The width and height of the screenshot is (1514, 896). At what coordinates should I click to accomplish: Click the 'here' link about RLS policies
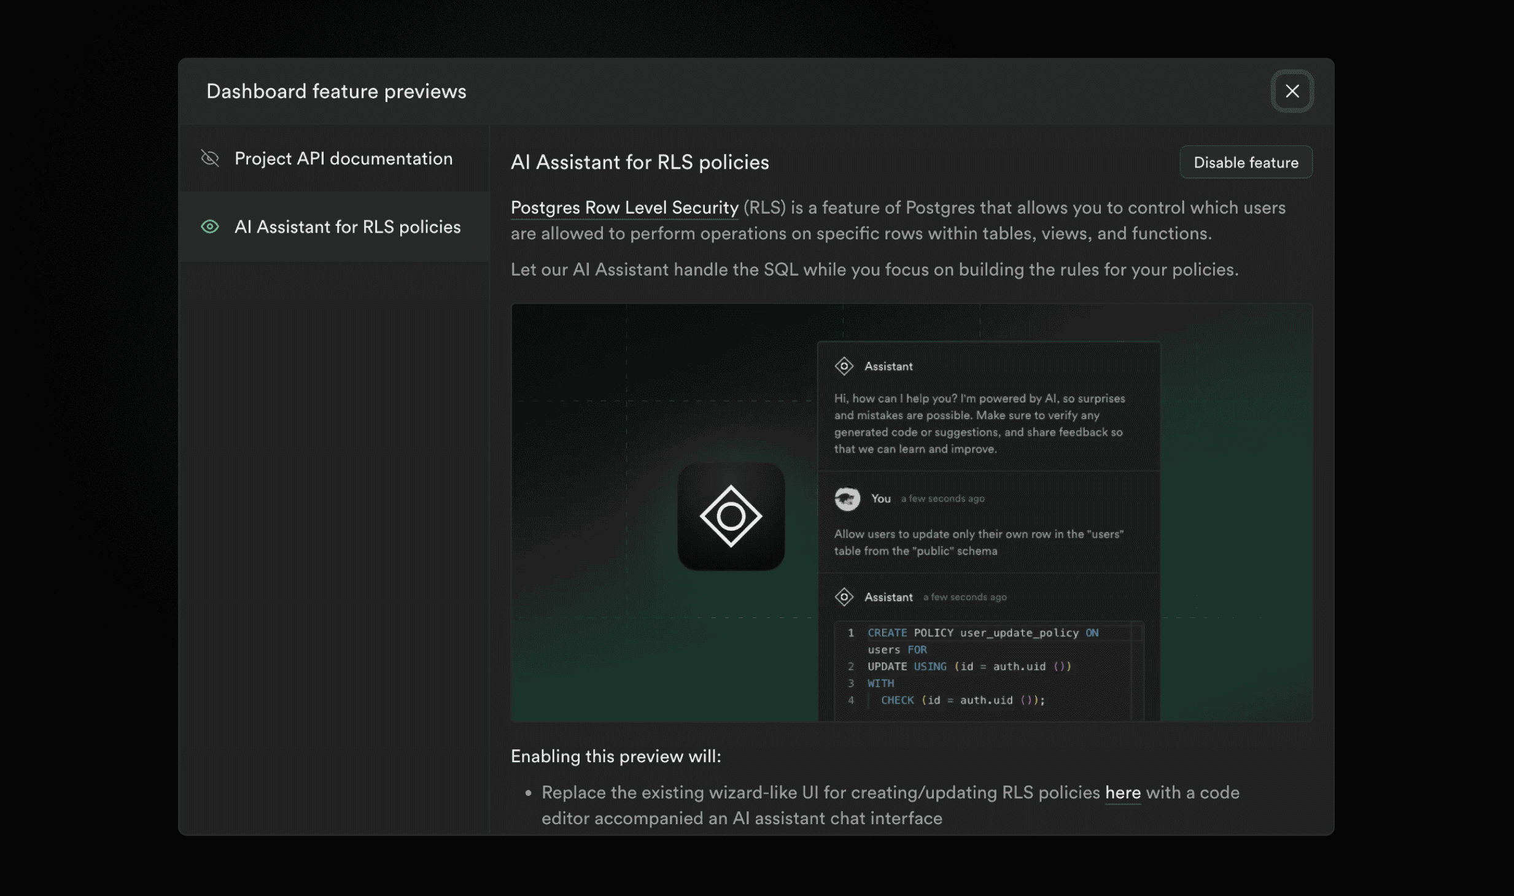tap(1122, 792)
